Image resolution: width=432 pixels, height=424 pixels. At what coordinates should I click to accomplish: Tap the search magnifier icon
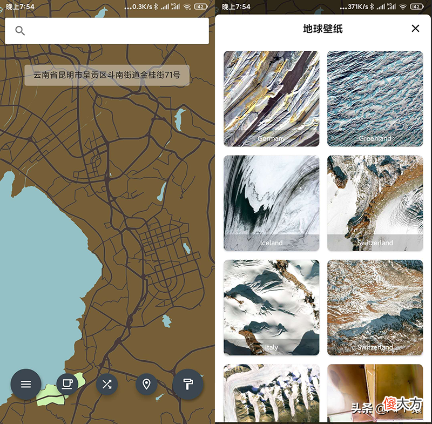(20, 31)
